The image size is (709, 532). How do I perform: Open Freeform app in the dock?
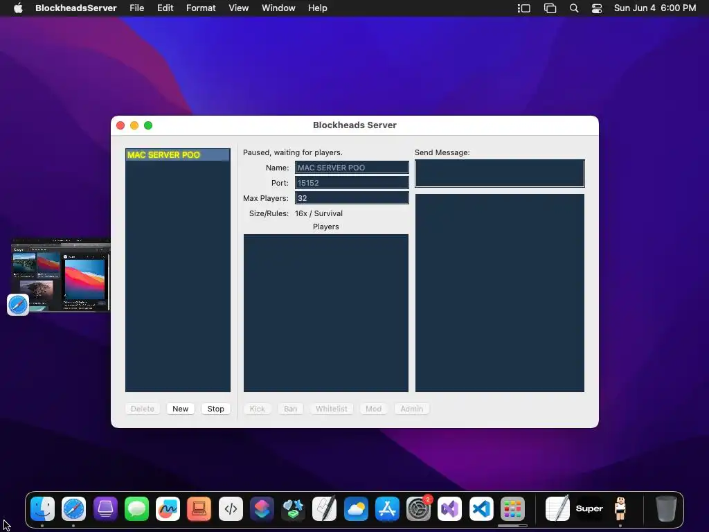pos(168,508)
